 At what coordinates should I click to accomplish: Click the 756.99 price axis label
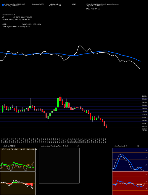[144, 99]
